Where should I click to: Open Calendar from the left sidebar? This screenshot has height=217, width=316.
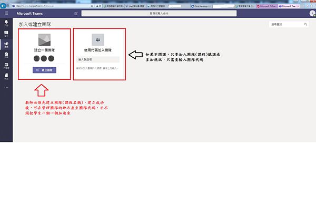coord(6,66)
